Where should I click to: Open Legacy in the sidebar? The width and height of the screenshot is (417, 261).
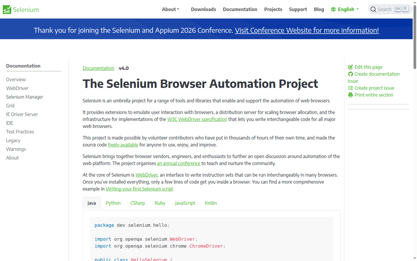[x=13, y=141]
